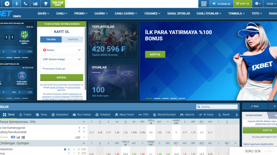Open live stream icon for Ust-Kamenogorsk match

(x=13, y=137)
